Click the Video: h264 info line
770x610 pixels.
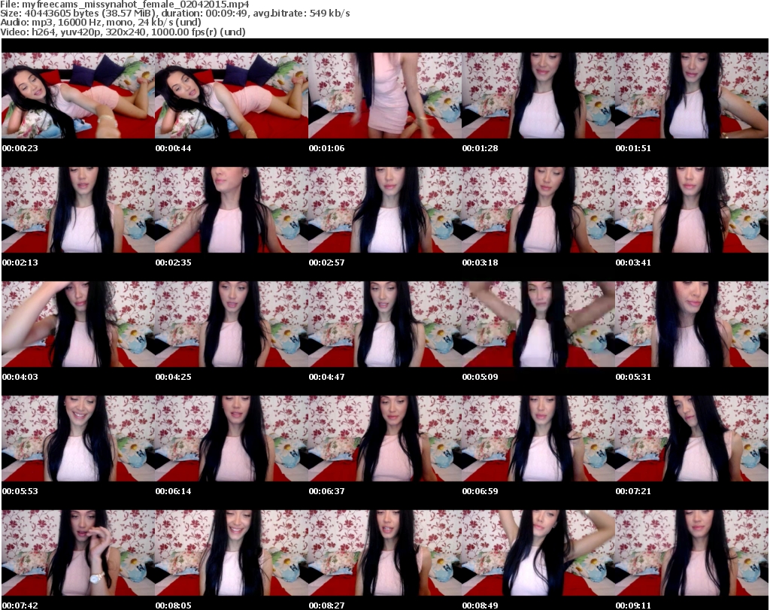click(x=123, y=32)
